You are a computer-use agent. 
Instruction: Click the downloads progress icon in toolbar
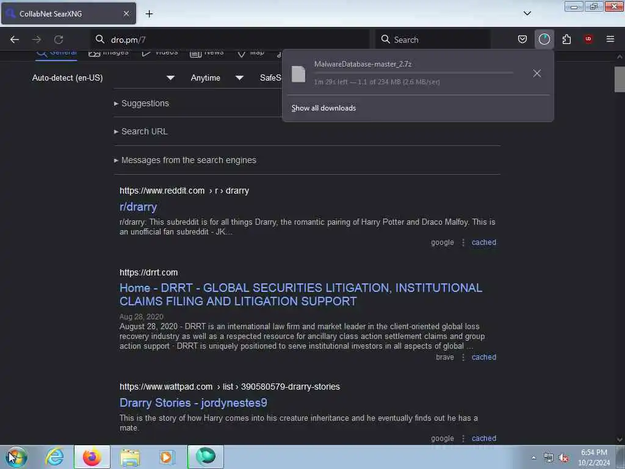pyautogui.click(x=544, y=39)
